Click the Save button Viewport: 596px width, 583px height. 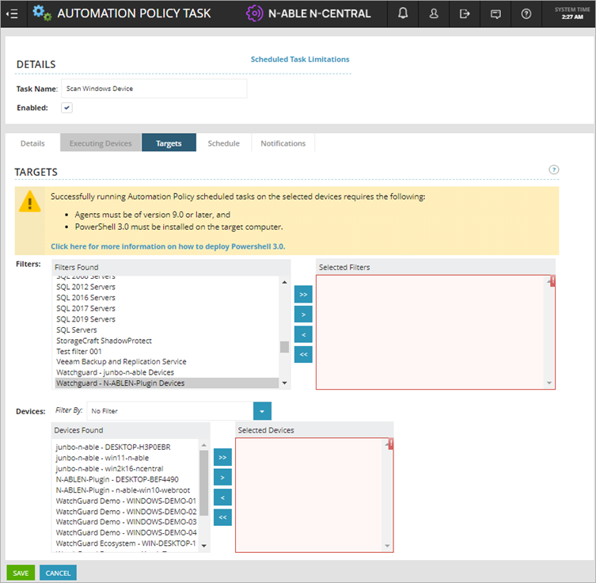[21, 573]
